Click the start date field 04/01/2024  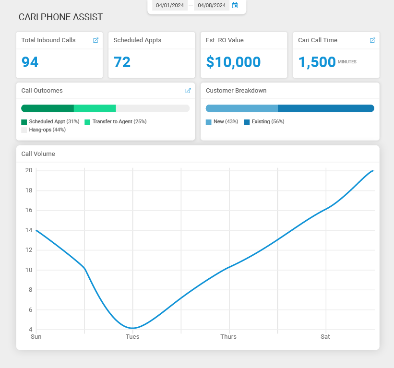(x=170, y=5)
